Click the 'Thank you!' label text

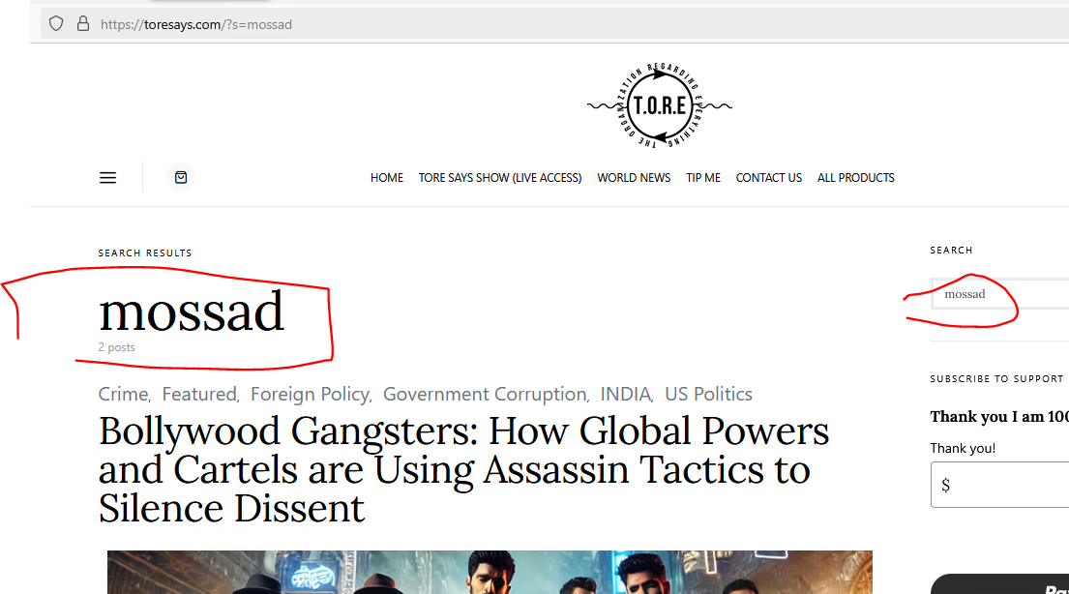[x=963, y=448]
